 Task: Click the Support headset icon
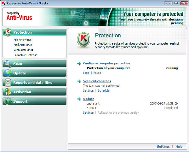click(x=8, y=101)
